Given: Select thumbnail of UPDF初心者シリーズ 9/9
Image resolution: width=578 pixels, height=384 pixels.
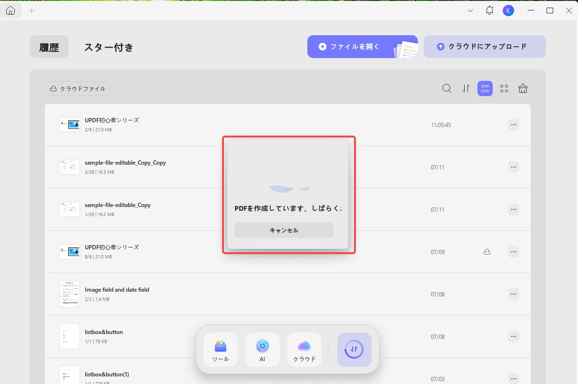Looking at the screenshot, I should (70, 252).
